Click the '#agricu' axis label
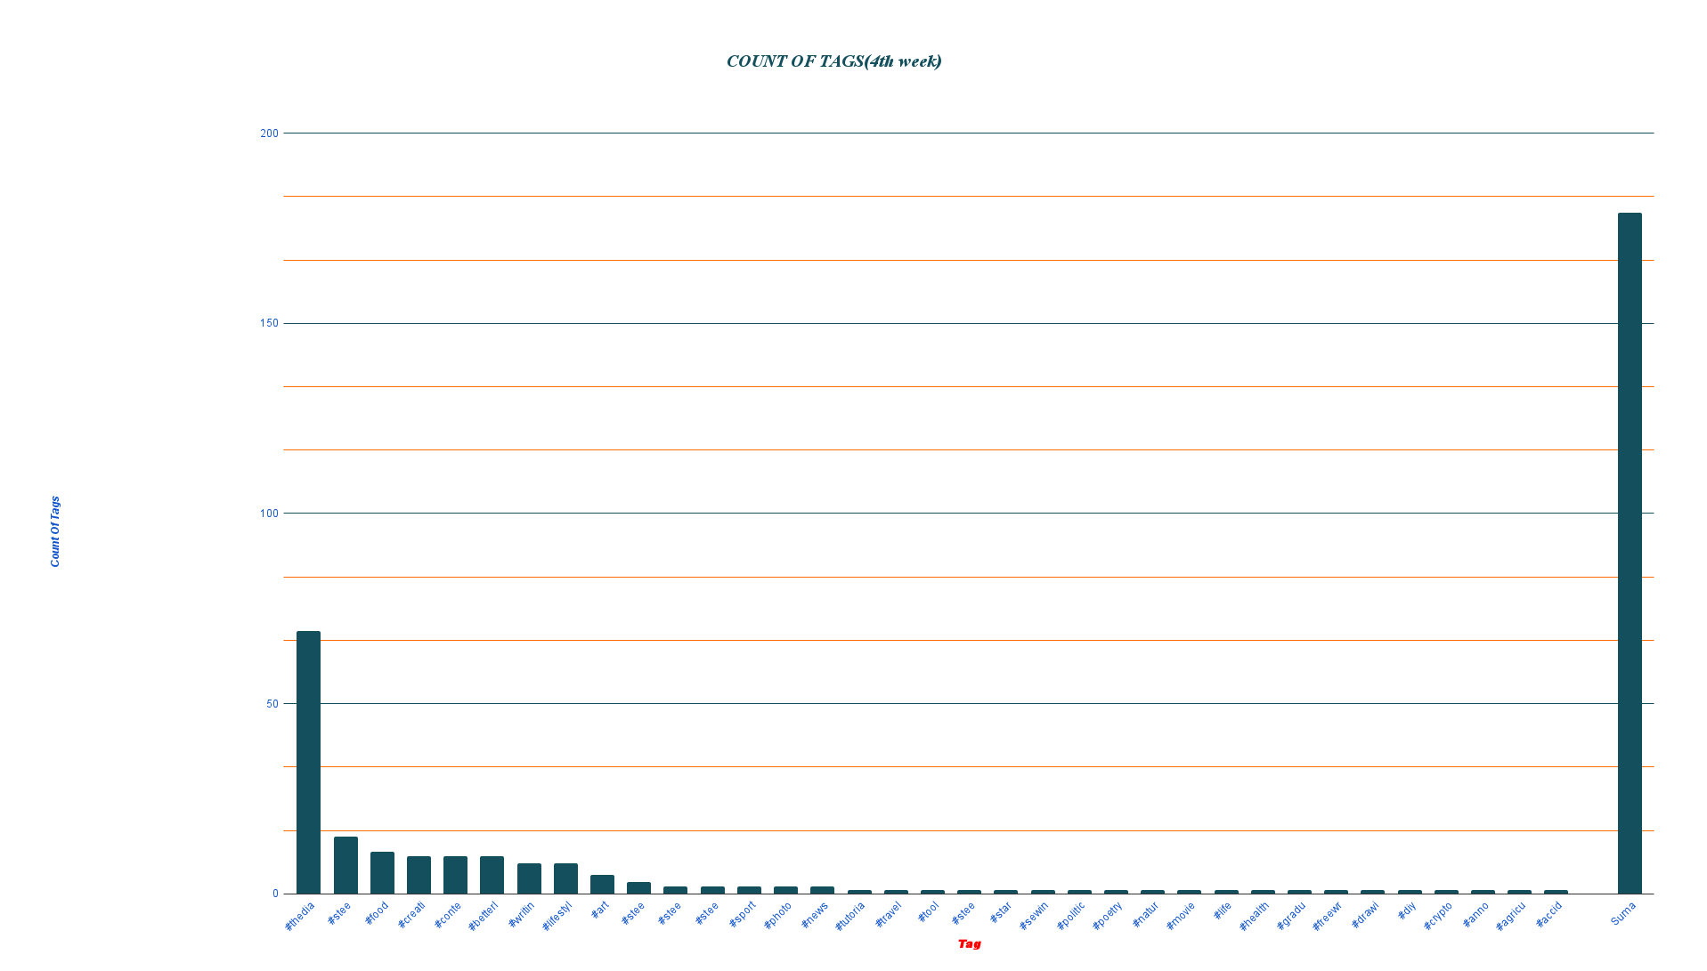Screen dimensions: 1707x971 tap(1511, 917)
